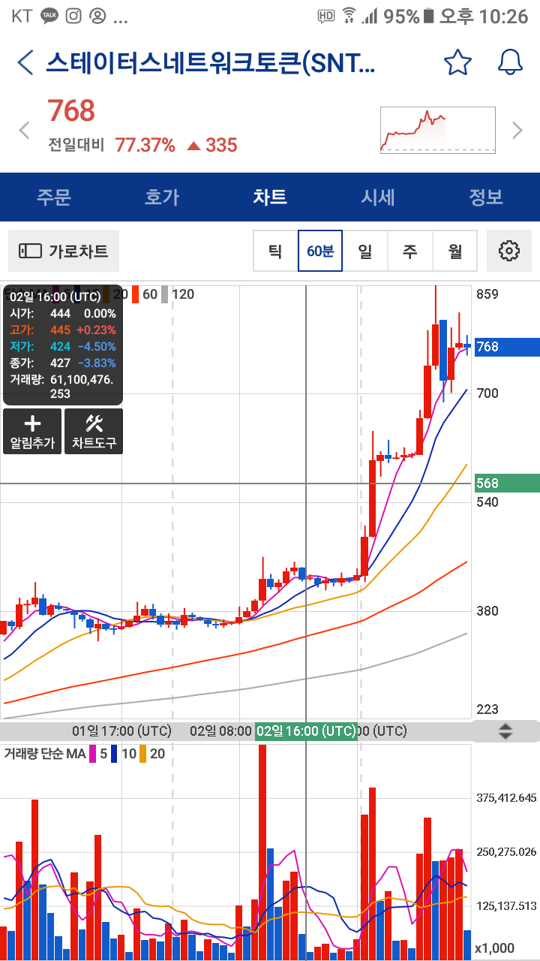Select the 일 chart interval
The image size is (540, 961).
coord(365,251)
